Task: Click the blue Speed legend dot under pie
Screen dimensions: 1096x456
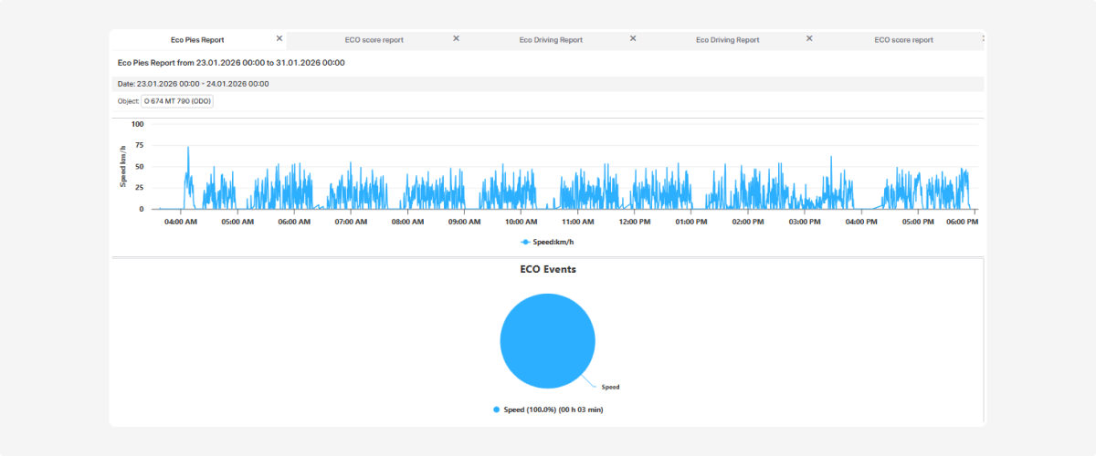Action: tap(496, 410)
